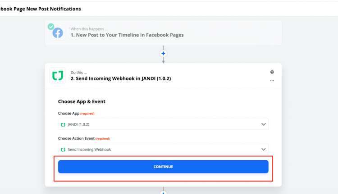Image resolution: width=338 pixels, height=194 pixels.
Task: Open the JANDI (1.0.2) app selector field
Action: coord(163,125)
